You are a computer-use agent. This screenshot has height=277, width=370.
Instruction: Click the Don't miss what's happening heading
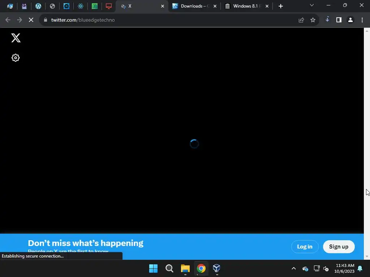click(x=86, y=243)
